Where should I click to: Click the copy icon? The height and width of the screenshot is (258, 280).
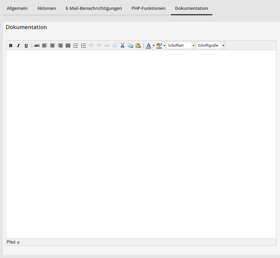coord(130,45)
